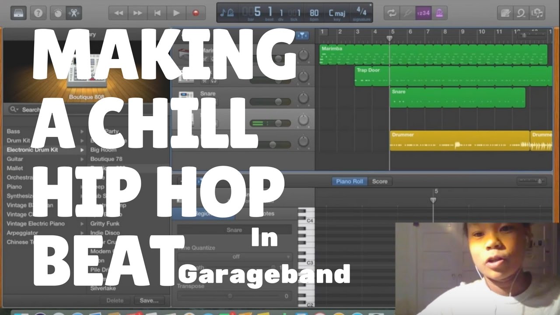Screen dimensions: 560x315
Task: Click the track header filter button
Action: 302,35
